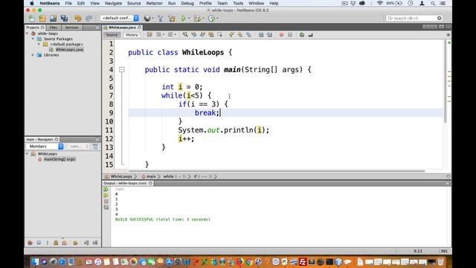Collapse the main method code fold
The image size is (476, 268).
(122, 69)
